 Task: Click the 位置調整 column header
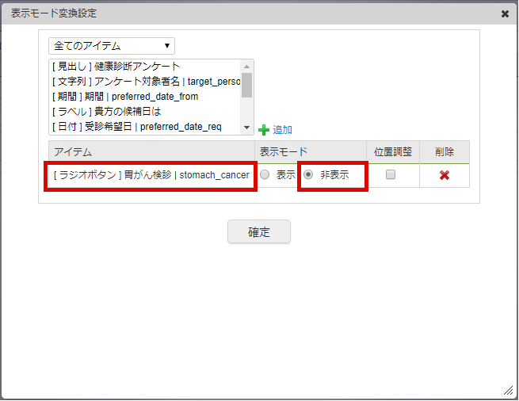point(393,152)
